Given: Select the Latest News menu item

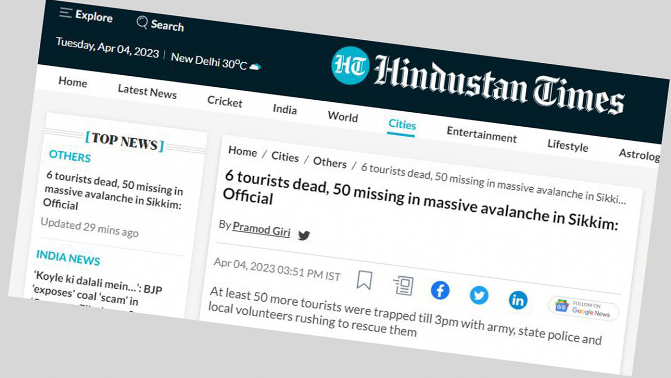Looking at the screenshot, I should tap(147, 91).
